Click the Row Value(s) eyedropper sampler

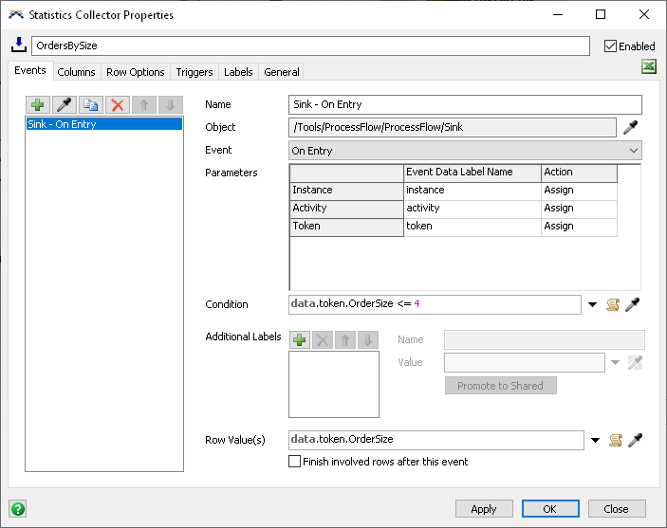(634, 440)
